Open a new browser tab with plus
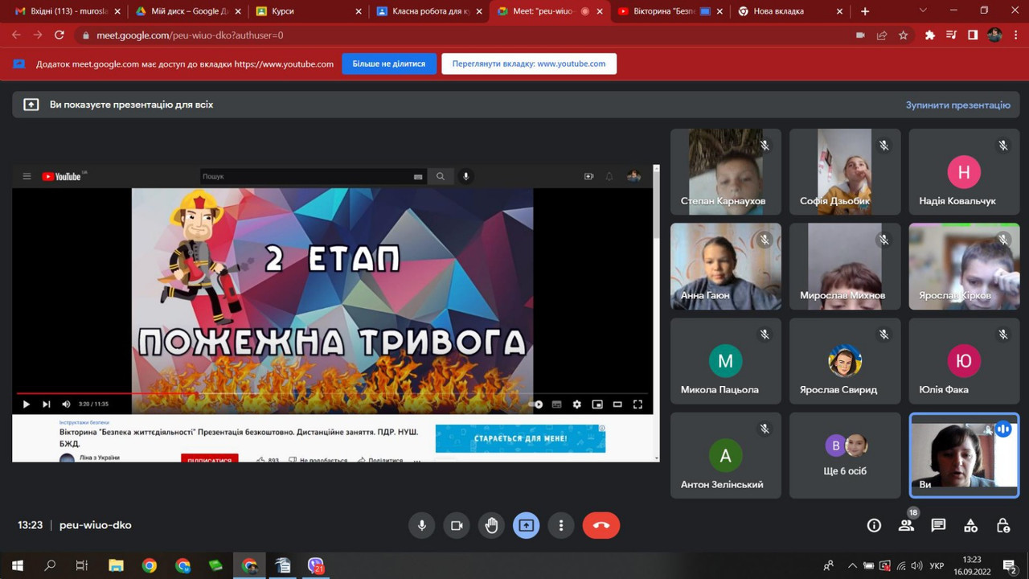Image resolution: width=1029 pixels, height=579 pixels. coord(865,11)
